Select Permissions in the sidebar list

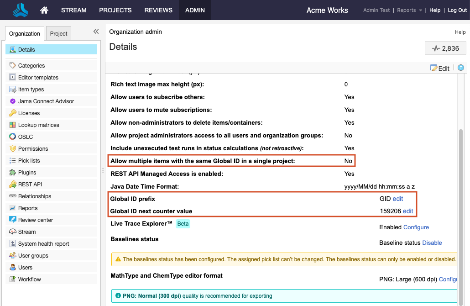pyautogui.click(x=51, y=149)
